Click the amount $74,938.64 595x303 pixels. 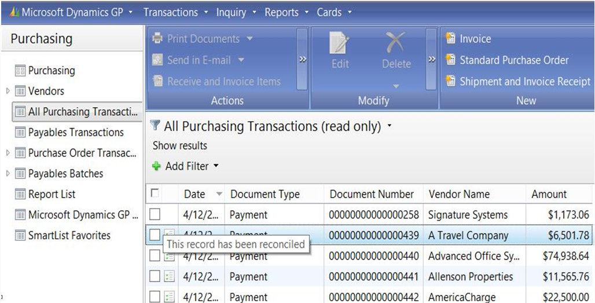coord(566,256)
